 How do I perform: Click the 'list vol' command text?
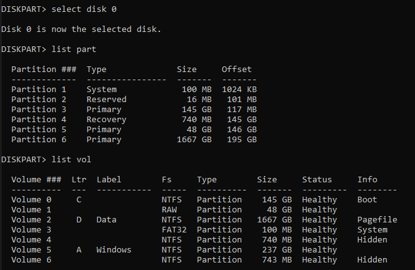[71, 159]
